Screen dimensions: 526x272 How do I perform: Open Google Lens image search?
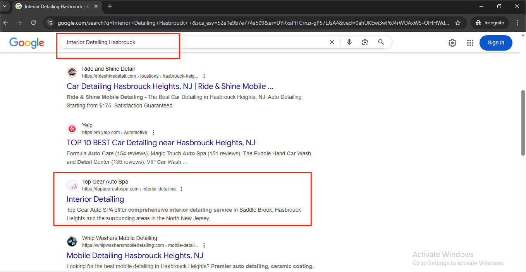365,42
